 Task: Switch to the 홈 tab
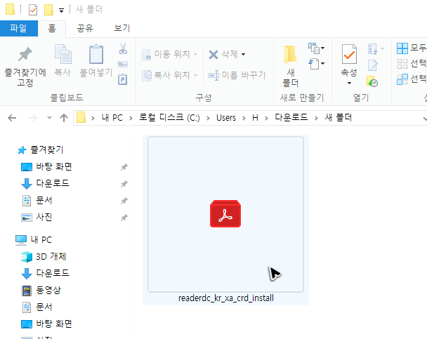pyautogui.click(x=52, y=28)
